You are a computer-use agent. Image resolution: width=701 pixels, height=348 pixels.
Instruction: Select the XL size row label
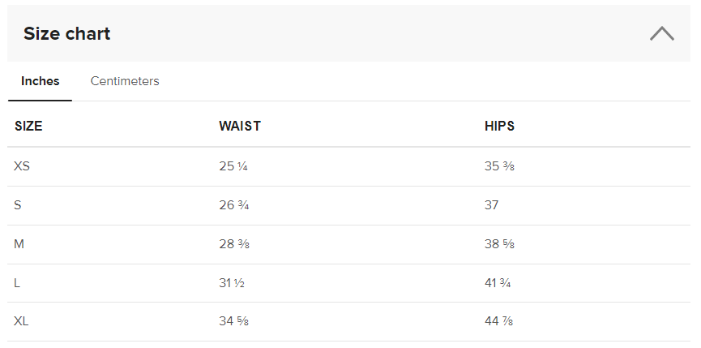click(x=22, y=322)
